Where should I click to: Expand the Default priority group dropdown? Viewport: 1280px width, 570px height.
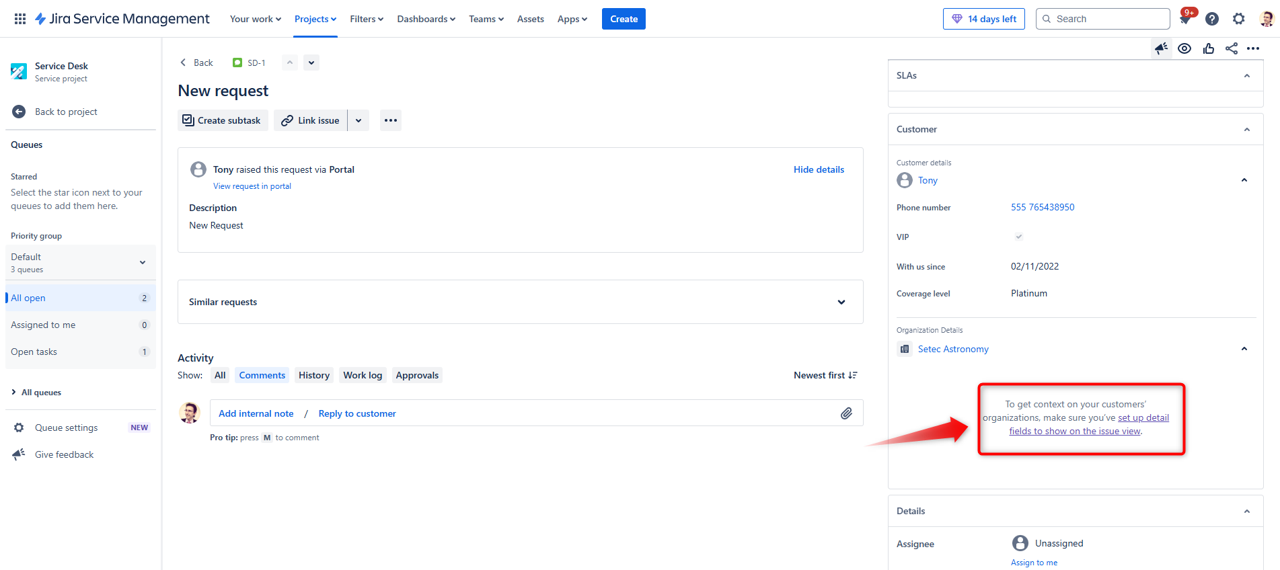tap(81, 262)
